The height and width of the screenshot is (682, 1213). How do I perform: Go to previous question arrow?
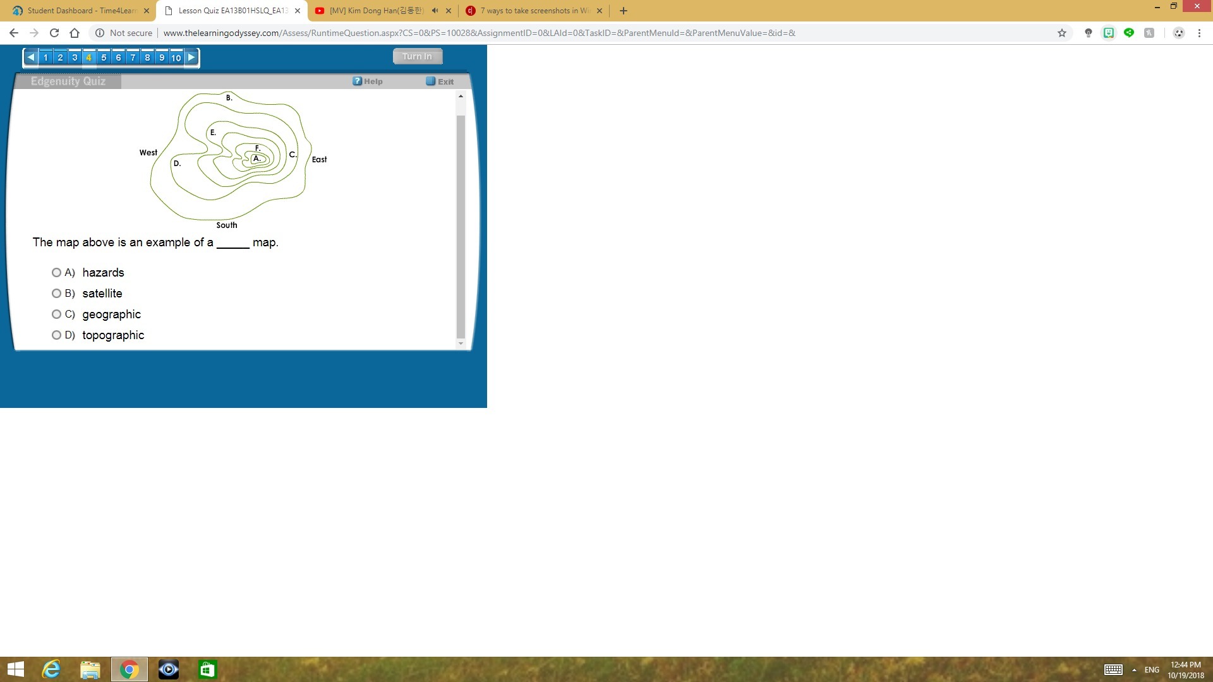31,57
